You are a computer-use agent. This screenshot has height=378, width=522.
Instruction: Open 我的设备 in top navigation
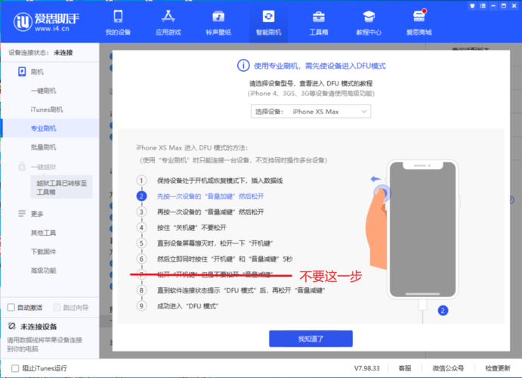(x=118, y=23)
